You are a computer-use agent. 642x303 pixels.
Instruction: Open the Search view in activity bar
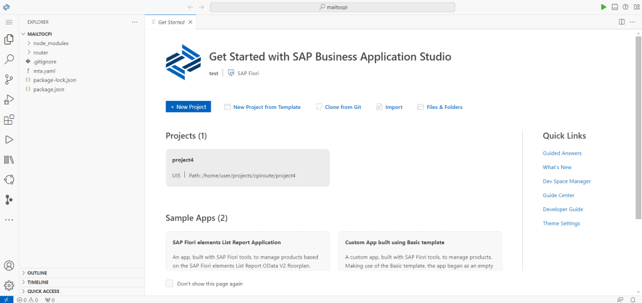pos(9,59)
